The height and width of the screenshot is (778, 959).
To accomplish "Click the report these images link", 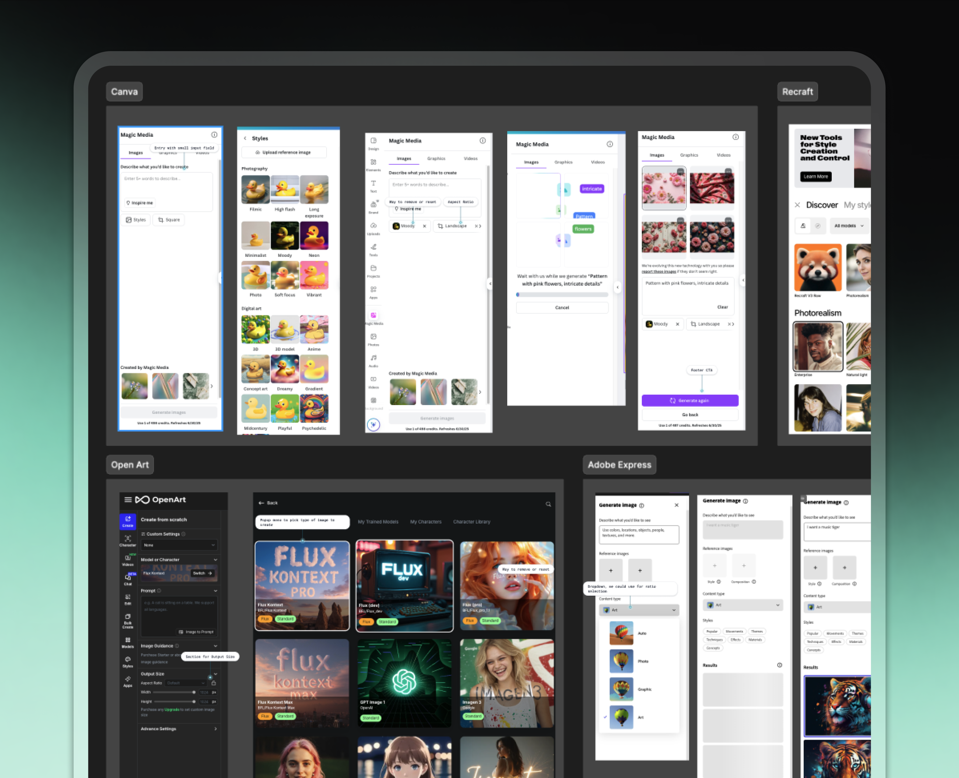I will 659,272.
